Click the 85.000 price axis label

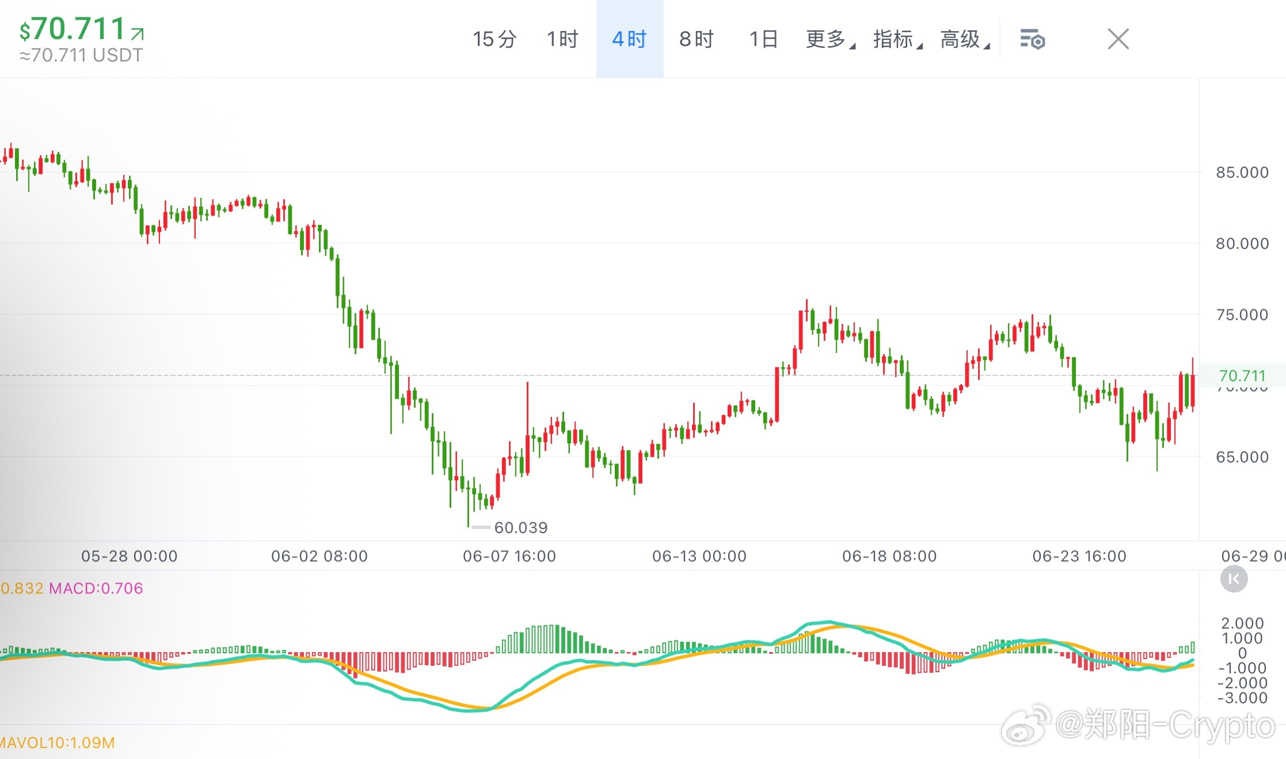(x=1242, y=172)
